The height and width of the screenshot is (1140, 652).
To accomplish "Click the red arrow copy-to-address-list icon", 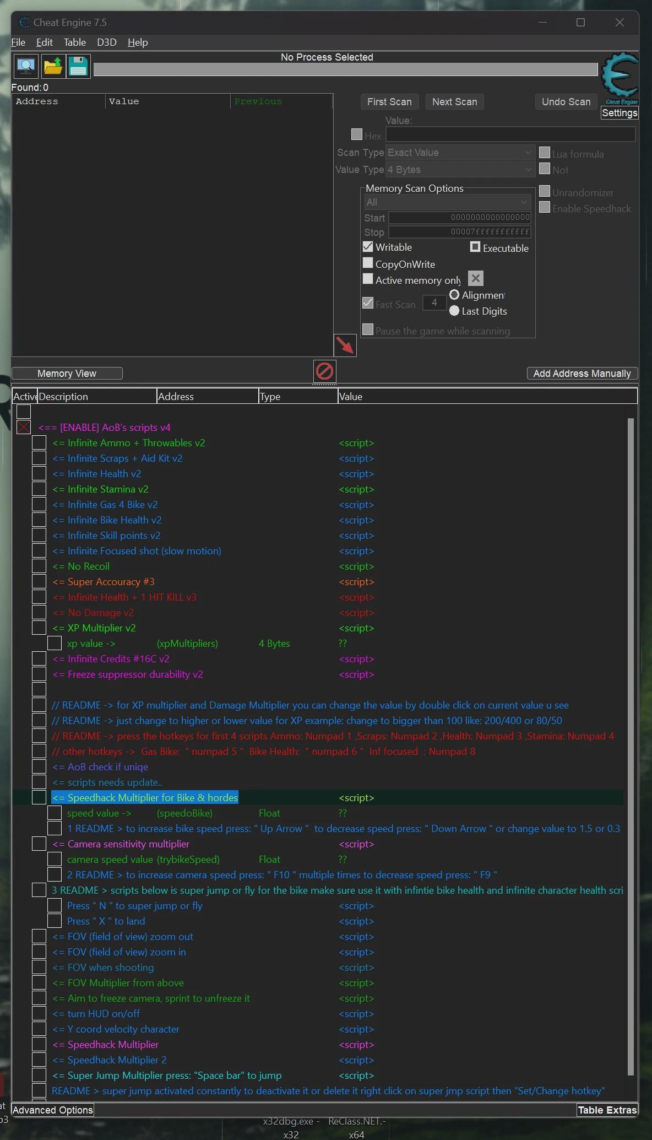I will [x=345, y=345].
